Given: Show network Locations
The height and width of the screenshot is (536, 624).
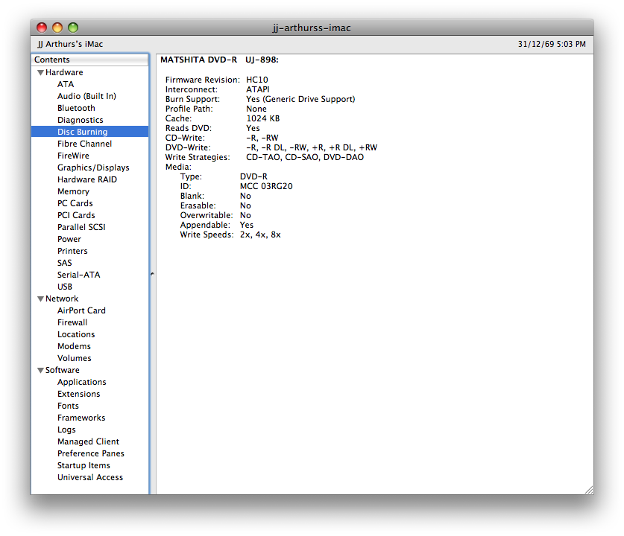Looking at the screenshot, I should coord(76,334).
